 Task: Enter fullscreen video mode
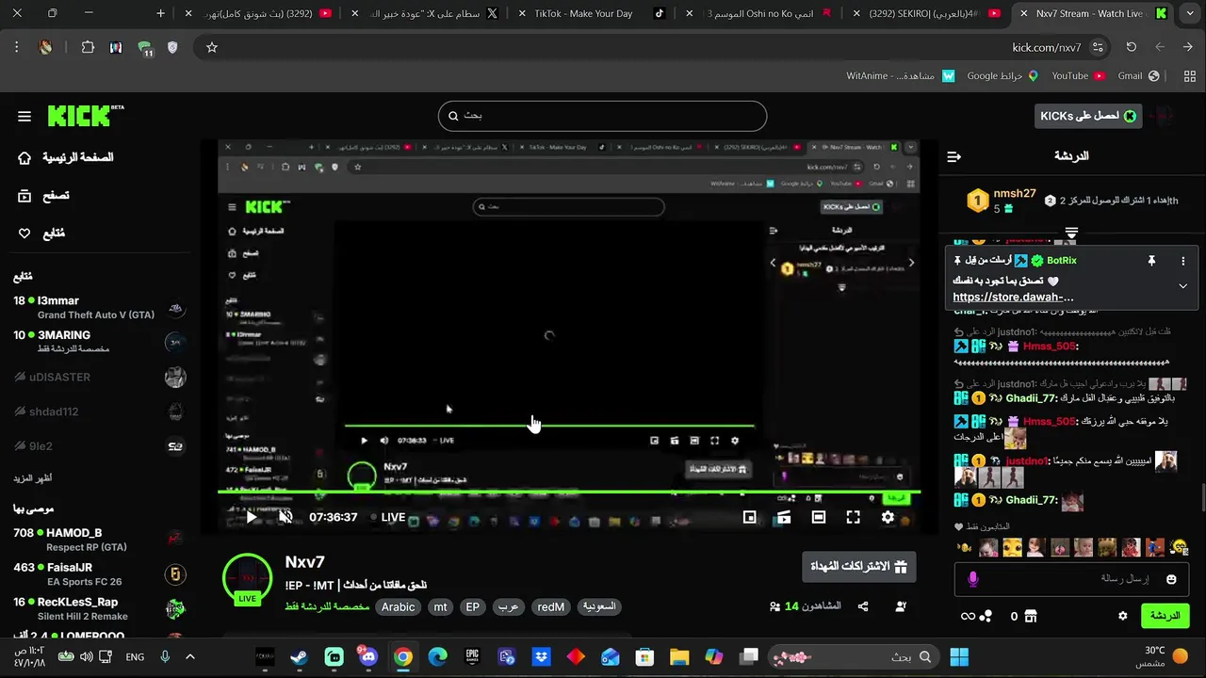tap(853, 517)
